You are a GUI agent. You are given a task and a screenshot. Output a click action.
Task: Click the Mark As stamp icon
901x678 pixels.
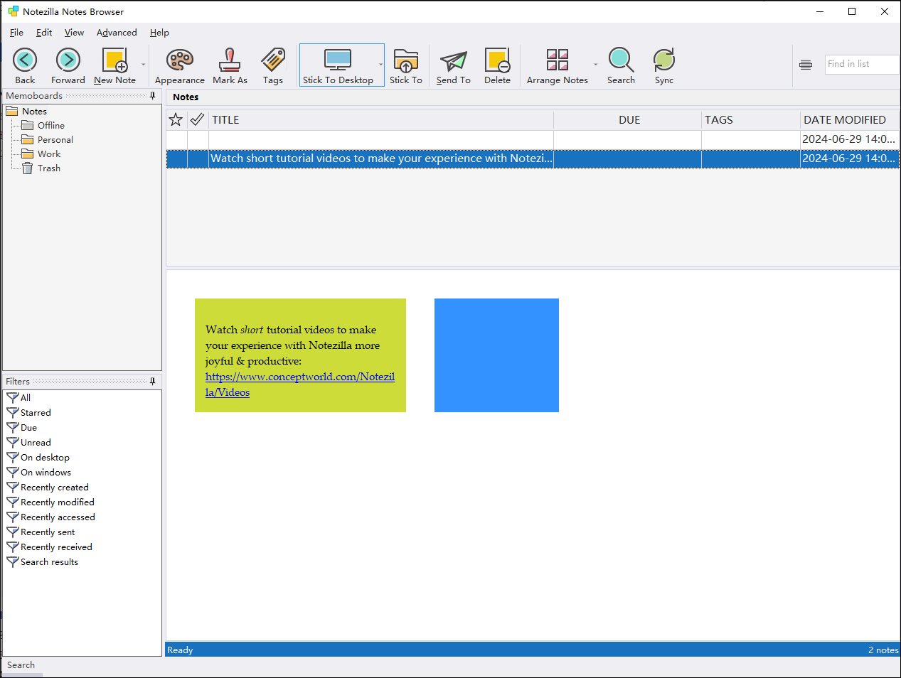coord(230,61)
